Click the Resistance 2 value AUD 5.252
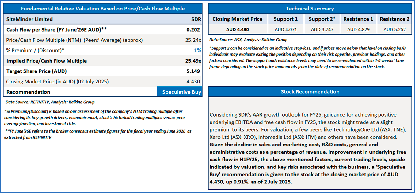 [394, 30]
